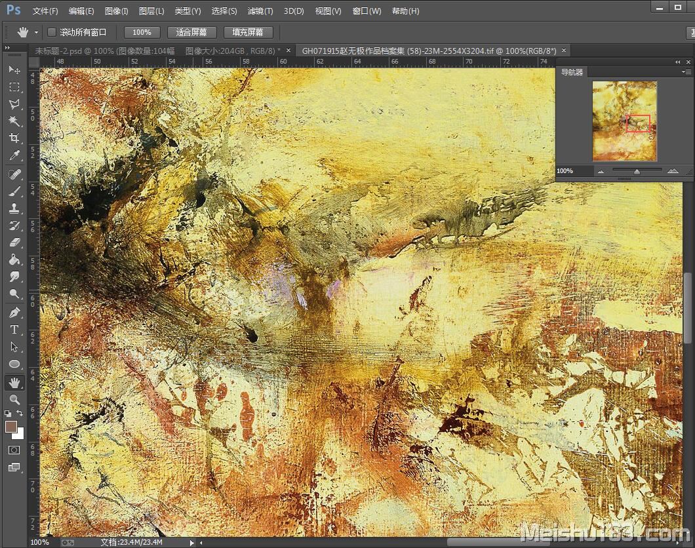Viewport: 695px width, 548px height.
Task: Select the Paint Bucket tool
Action: [x=14, y=259]
